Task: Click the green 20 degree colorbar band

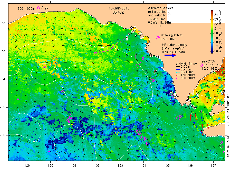Action: click(x=212, y=33)
